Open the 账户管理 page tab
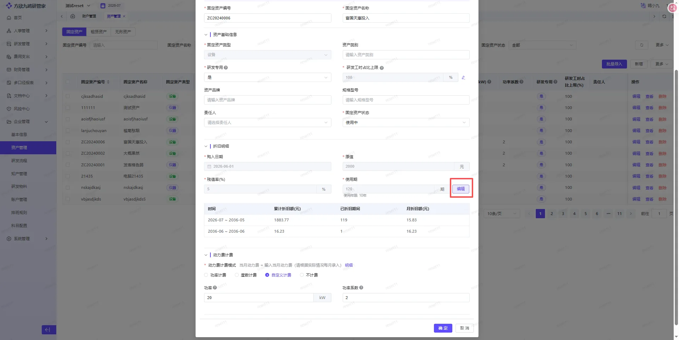This screenshot has height=340, width=679. pos(89,16)
